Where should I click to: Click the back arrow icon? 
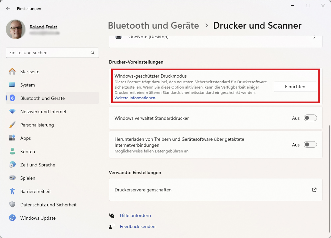8,8
